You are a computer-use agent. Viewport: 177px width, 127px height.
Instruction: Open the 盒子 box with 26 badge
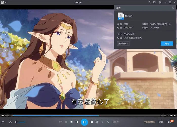170,122
